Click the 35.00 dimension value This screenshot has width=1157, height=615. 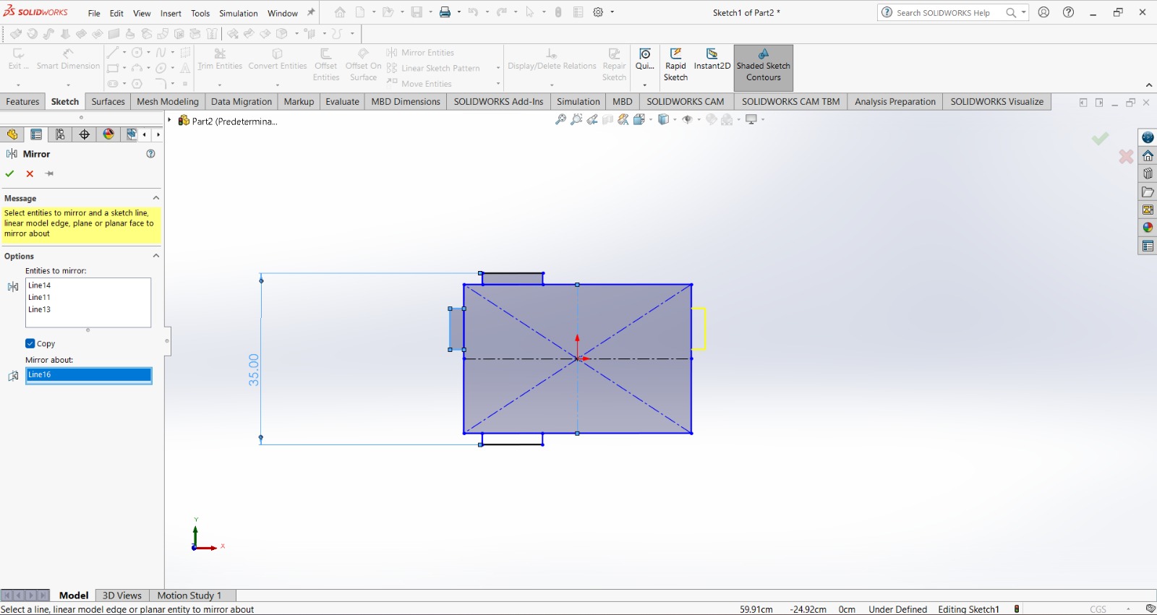(254, 369)
